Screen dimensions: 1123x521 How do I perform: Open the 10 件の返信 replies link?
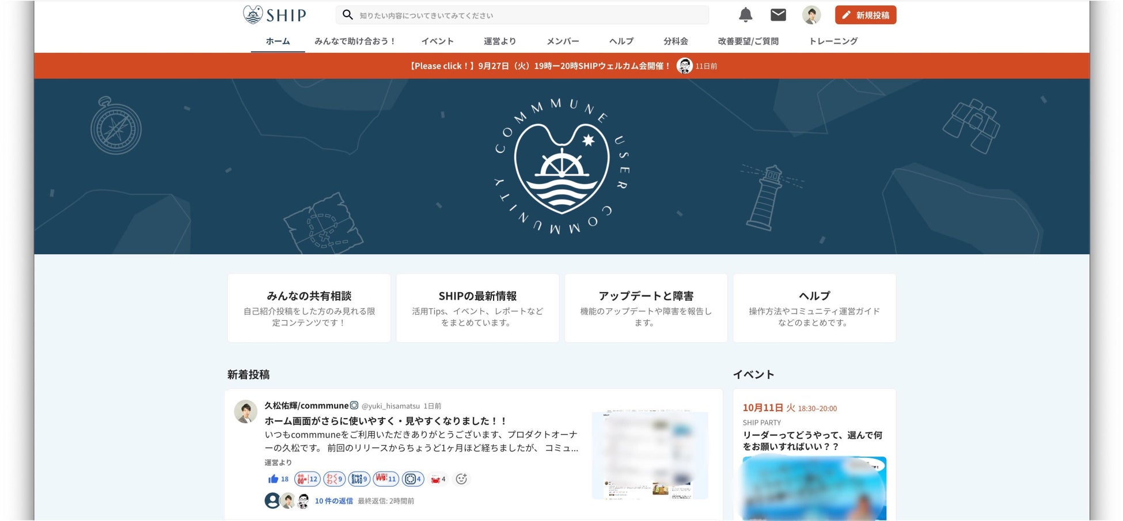(334, 501)
